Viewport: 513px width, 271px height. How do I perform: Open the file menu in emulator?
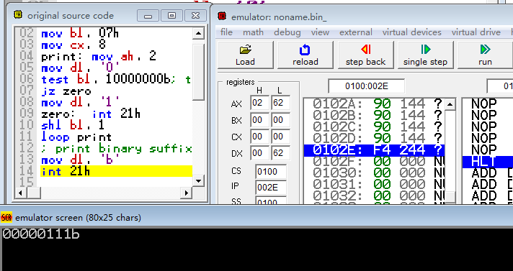coord(226,32)
